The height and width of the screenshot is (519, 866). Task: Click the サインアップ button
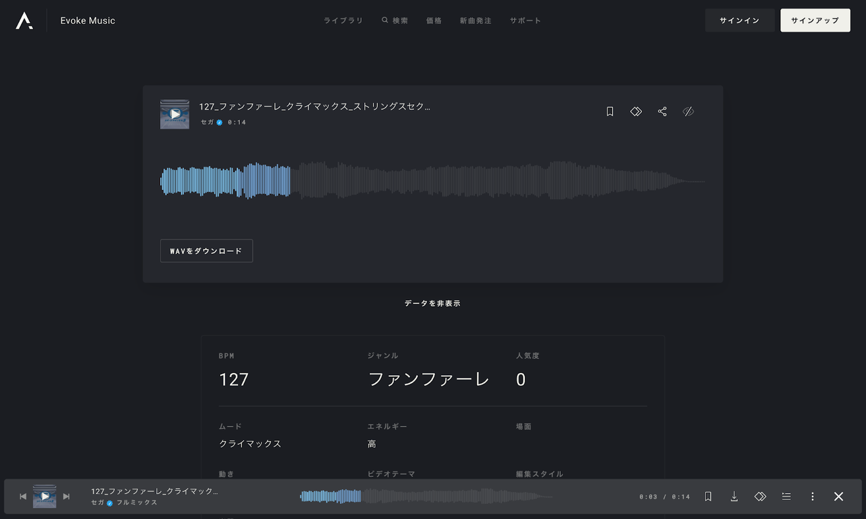815,20
